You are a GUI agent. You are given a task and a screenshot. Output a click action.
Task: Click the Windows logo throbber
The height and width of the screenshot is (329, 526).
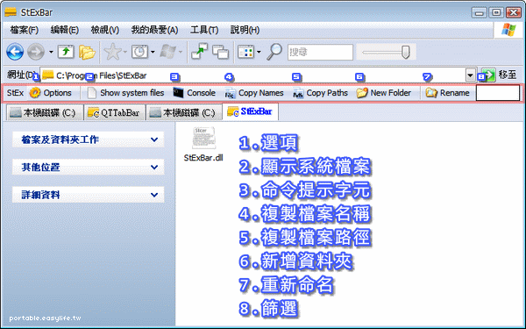[x=508, y=30]
